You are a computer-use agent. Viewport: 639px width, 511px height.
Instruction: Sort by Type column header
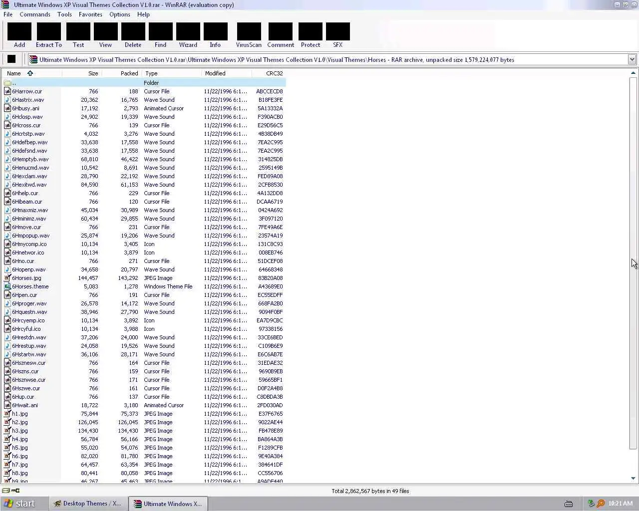tap(172, 73)
